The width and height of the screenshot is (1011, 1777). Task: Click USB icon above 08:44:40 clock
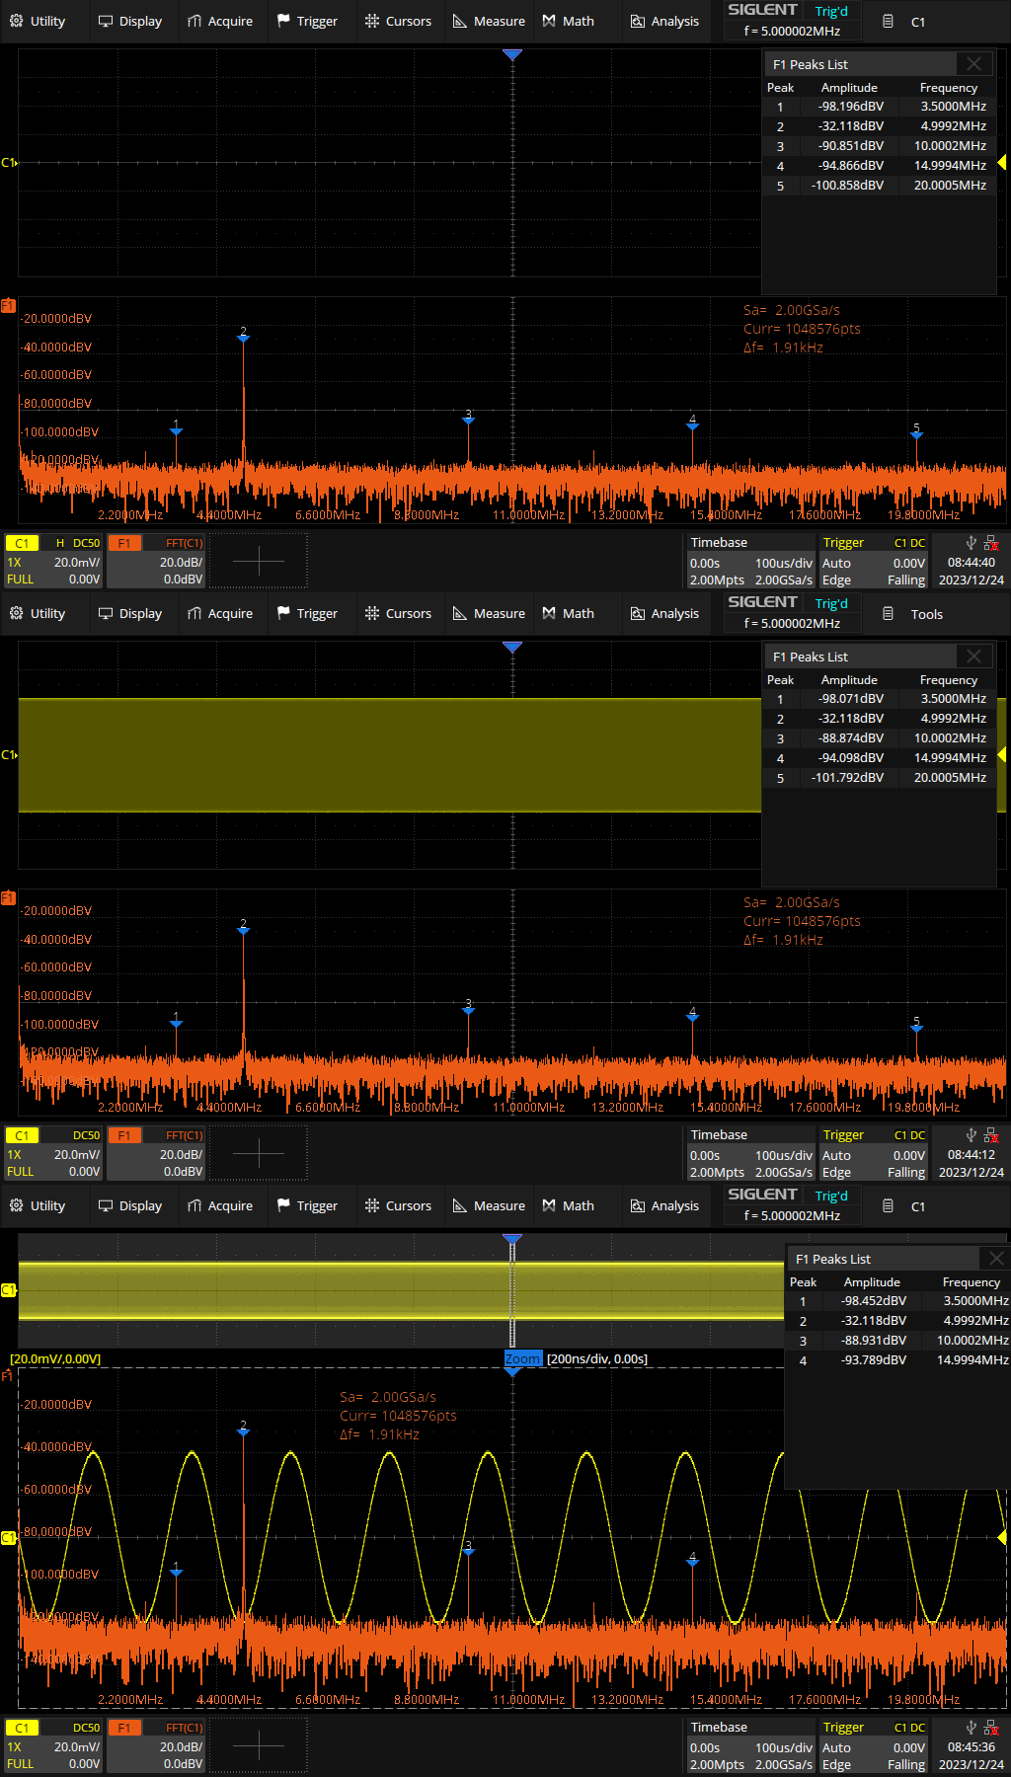pyautogui.click(x=972, y=543)
